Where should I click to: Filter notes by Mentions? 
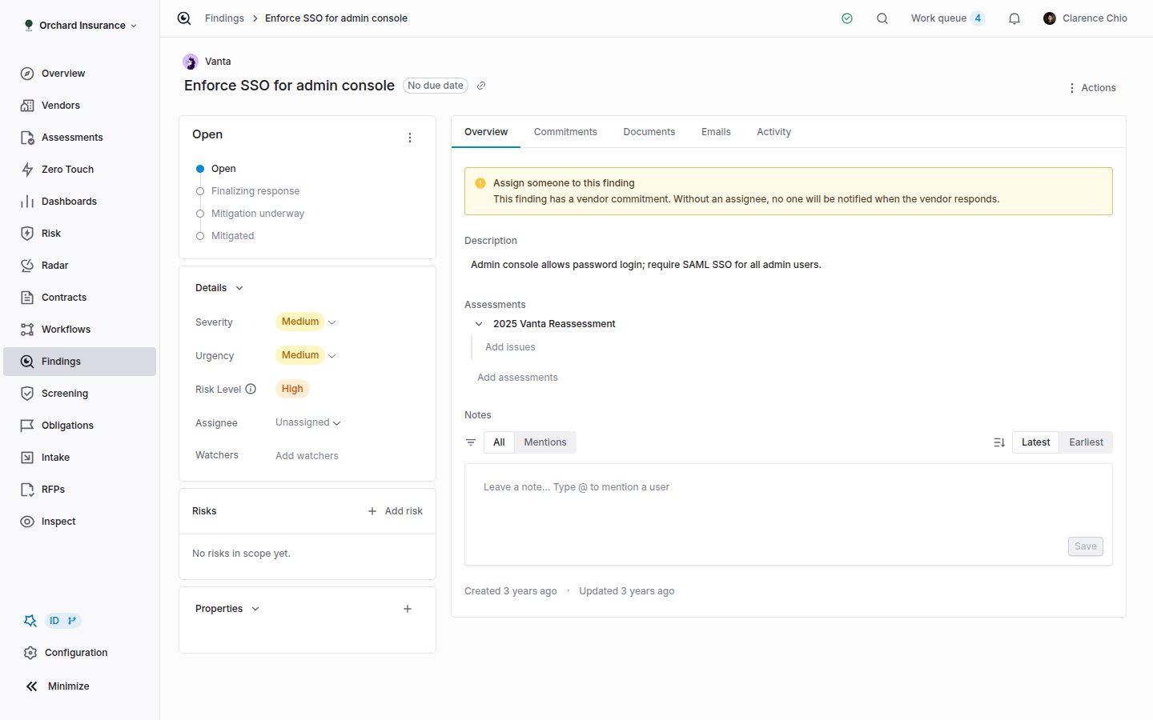pyautogui.click(x=545, y=442)
